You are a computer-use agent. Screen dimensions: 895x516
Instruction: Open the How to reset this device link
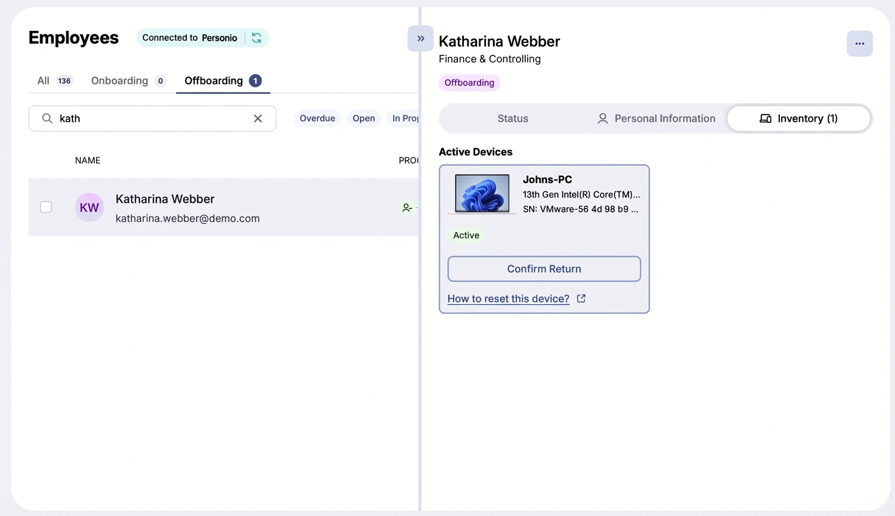pyautogui.click(x=508, y=299)
